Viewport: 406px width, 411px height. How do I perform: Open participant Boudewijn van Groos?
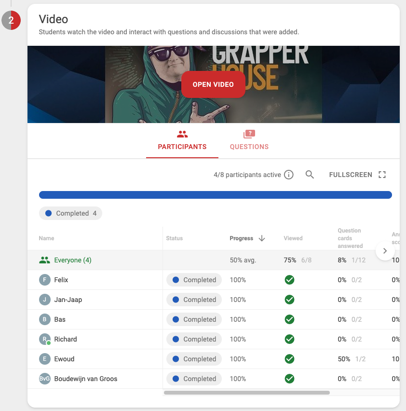tap(86, 379)
